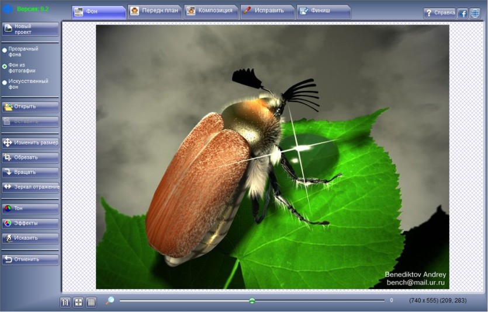The height and width of the screenshot is (312, 488).
Task: Click the Отменить undo button
Action: coord(30,260)
